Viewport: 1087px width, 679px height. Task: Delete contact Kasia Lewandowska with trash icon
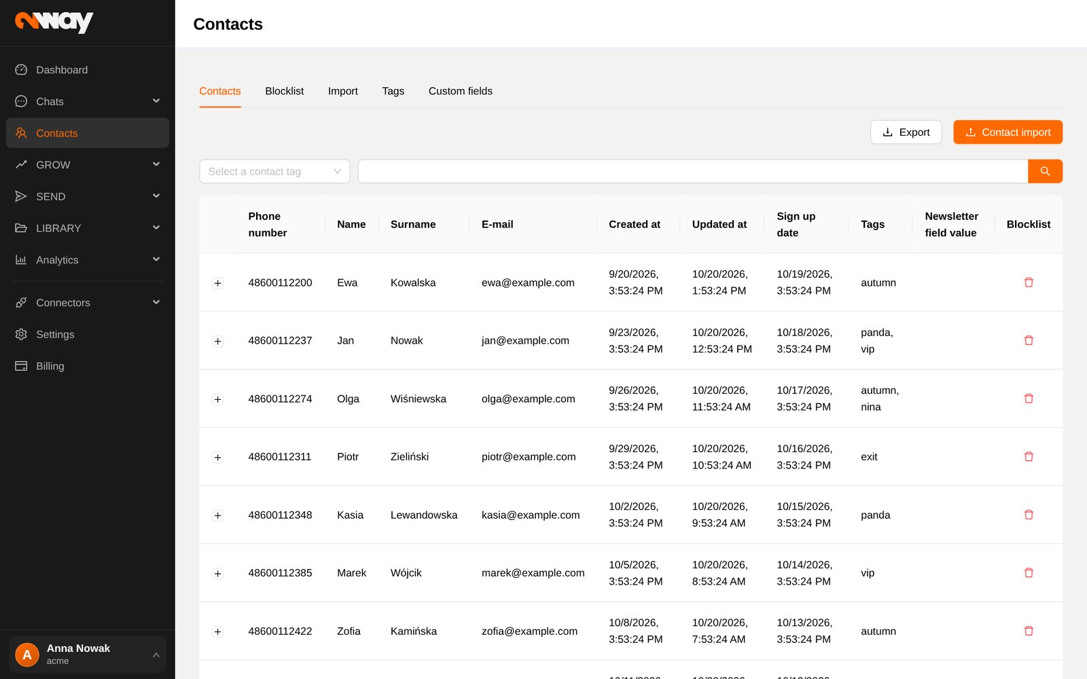tap(1029, 515)
